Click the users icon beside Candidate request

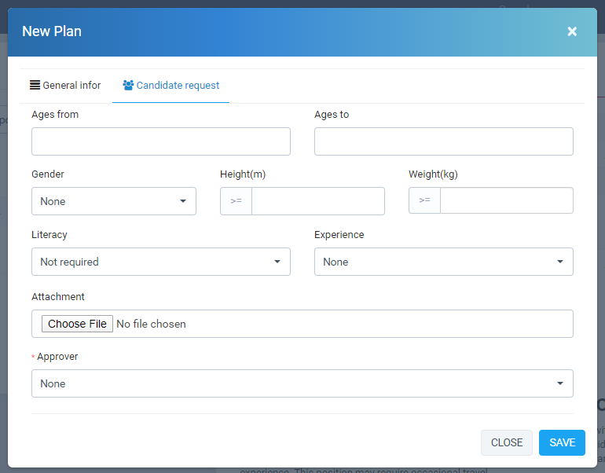tap(128, 85)
